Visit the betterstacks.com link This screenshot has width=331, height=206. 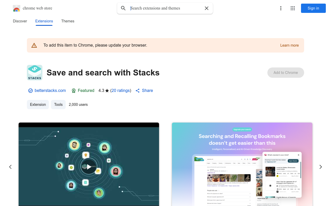coord(50,91)
